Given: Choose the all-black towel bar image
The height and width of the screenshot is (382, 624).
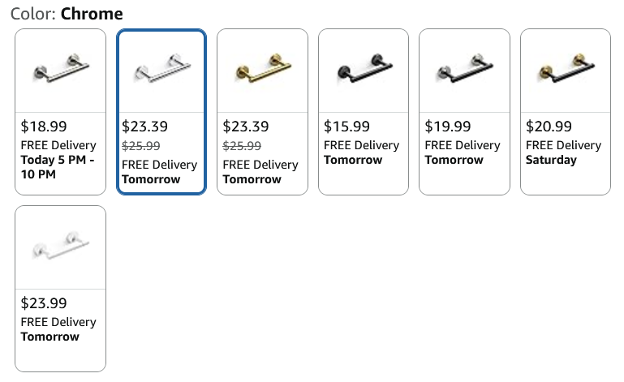Looking at the screenshot, I should [x=364, y=68].
